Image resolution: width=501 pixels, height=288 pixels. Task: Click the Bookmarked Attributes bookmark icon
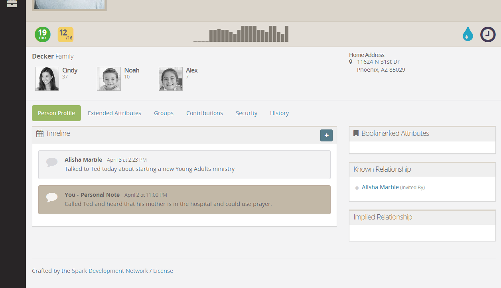point(356,133)
